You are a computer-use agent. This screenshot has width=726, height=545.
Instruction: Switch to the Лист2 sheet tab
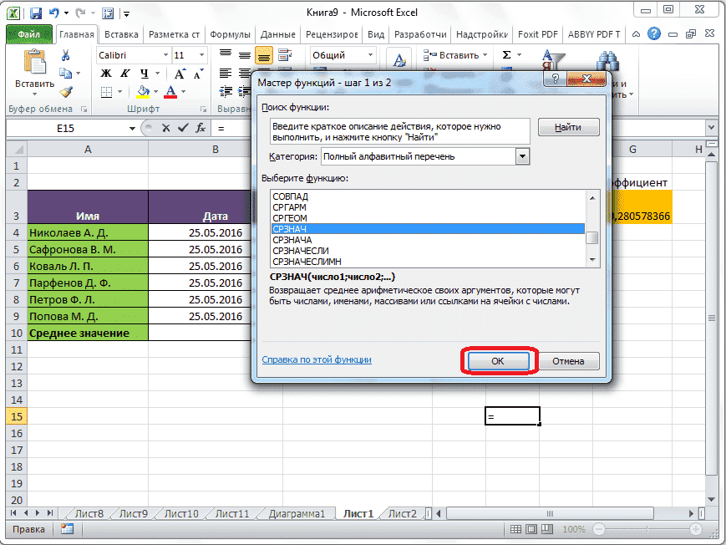(x=402, y=514)
